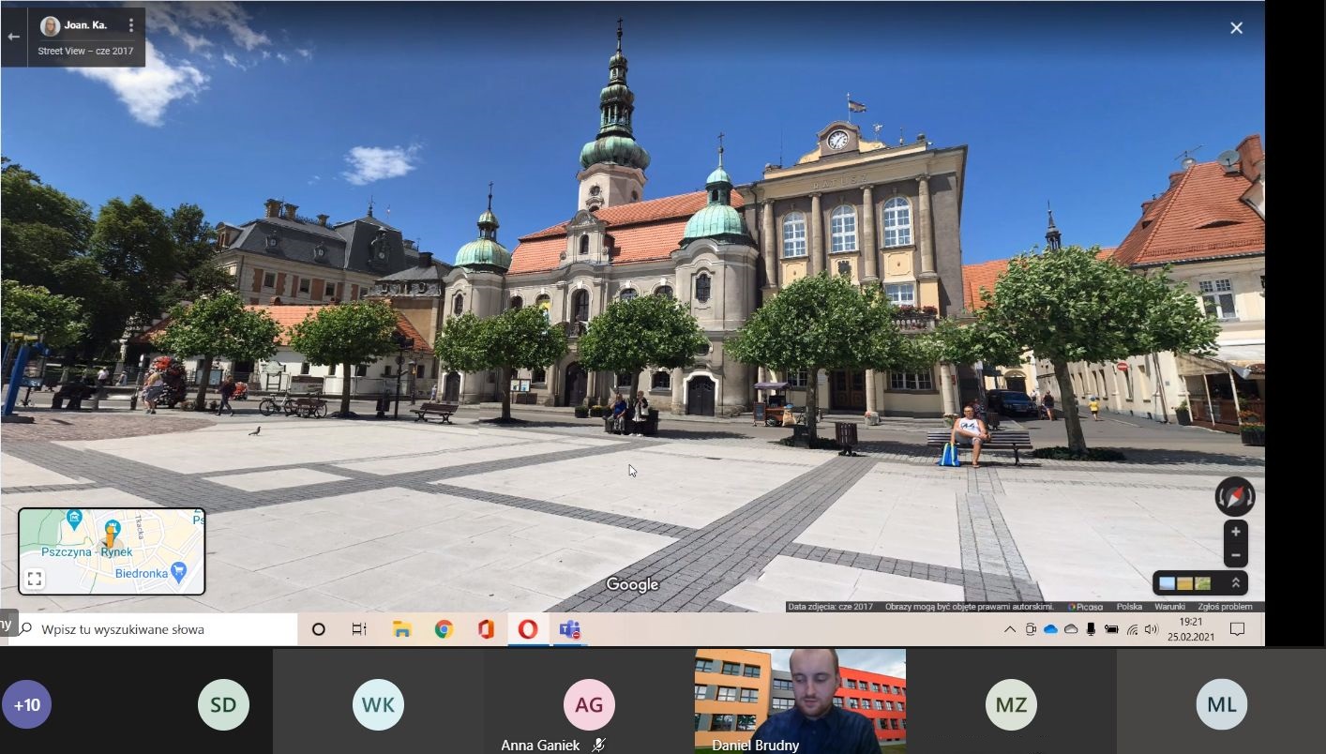Show the +10 additional participants
This screenshot has width=1326, height=754.
pos(26,704)
